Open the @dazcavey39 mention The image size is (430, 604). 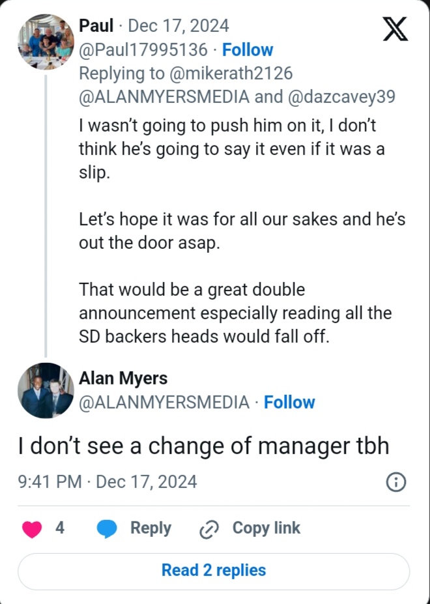(338, 96)
